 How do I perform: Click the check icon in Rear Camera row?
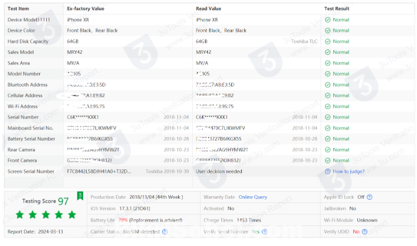pyautogui.click(x=327, y=150)
